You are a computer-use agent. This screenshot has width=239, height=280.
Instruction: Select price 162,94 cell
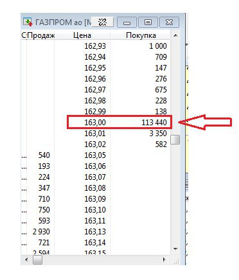click(95, 57)
